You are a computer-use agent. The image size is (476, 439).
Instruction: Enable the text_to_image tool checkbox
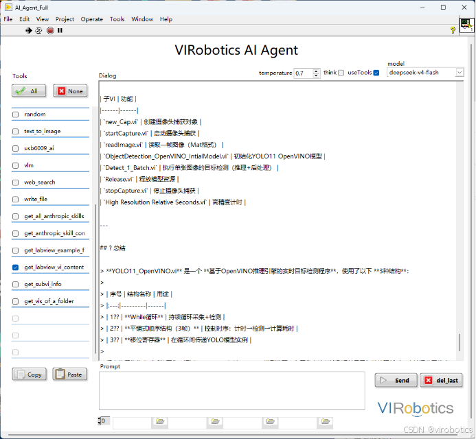pyautogui.click(x=16, y=131)
